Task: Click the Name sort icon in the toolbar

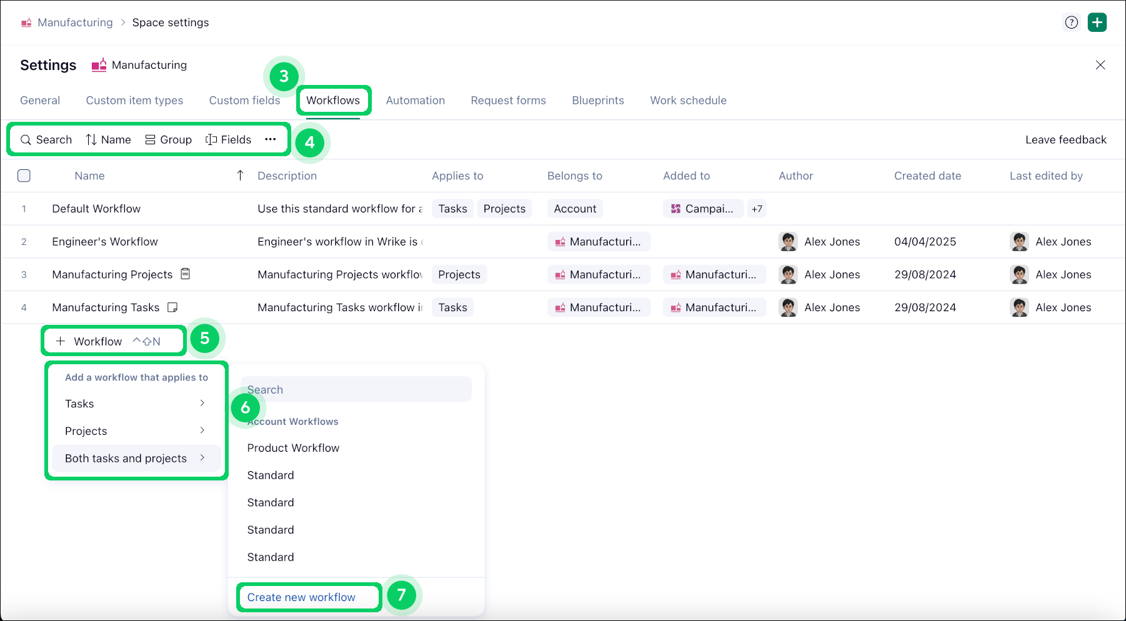Action: pyautogui.click(x=91, y=139)
